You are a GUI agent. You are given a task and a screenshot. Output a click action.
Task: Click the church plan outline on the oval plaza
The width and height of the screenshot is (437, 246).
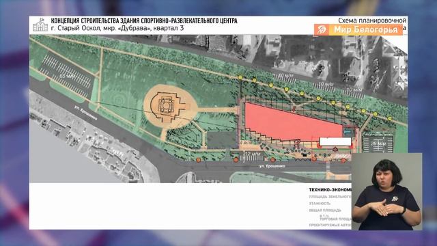click(x=167, y=107)
